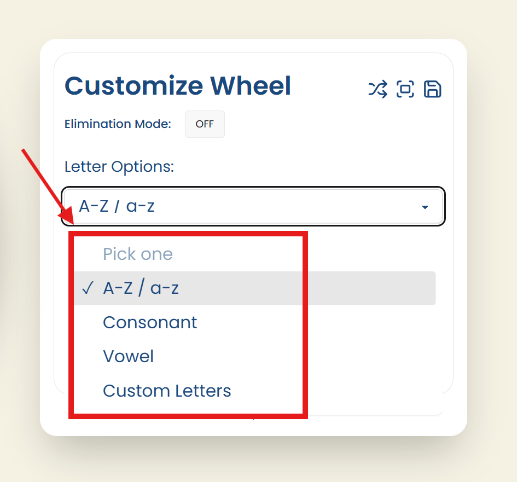Click the checkmark beside A-Z / a-z

(x=87, y=288)
